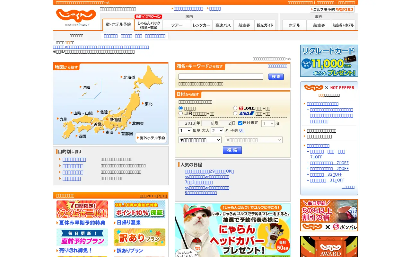The height and width of the screenshot is (257, 411).
Task: Select 九州 region on the map
Action: point(62,119)
